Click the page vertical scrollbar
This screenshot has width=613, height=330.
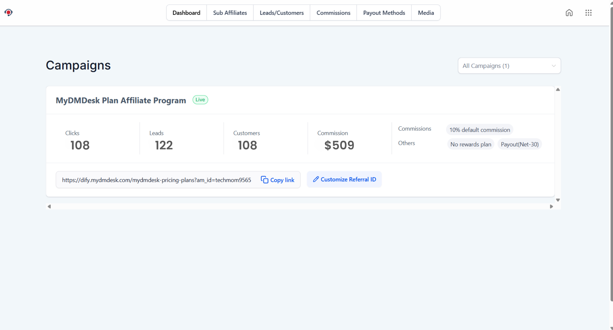point(611,154)
